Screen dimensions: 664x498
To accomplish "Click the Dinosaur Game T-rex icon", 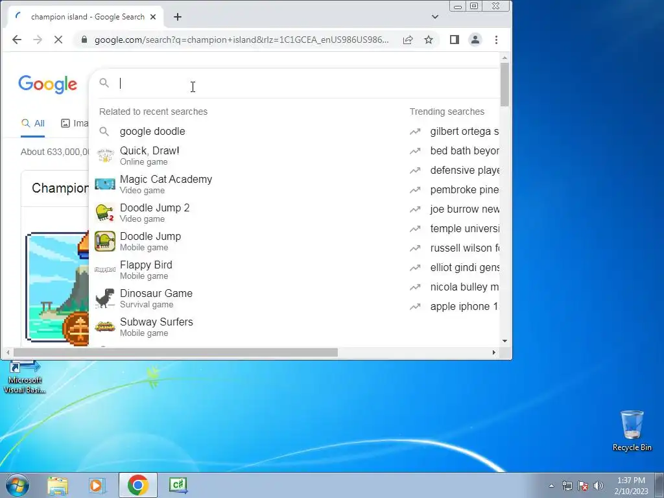I will pyautogui.click(x=105, y=298).
